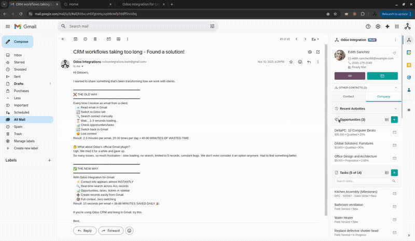Open email in a new window
Screen dimensions: 415x241
pos(318,52)
